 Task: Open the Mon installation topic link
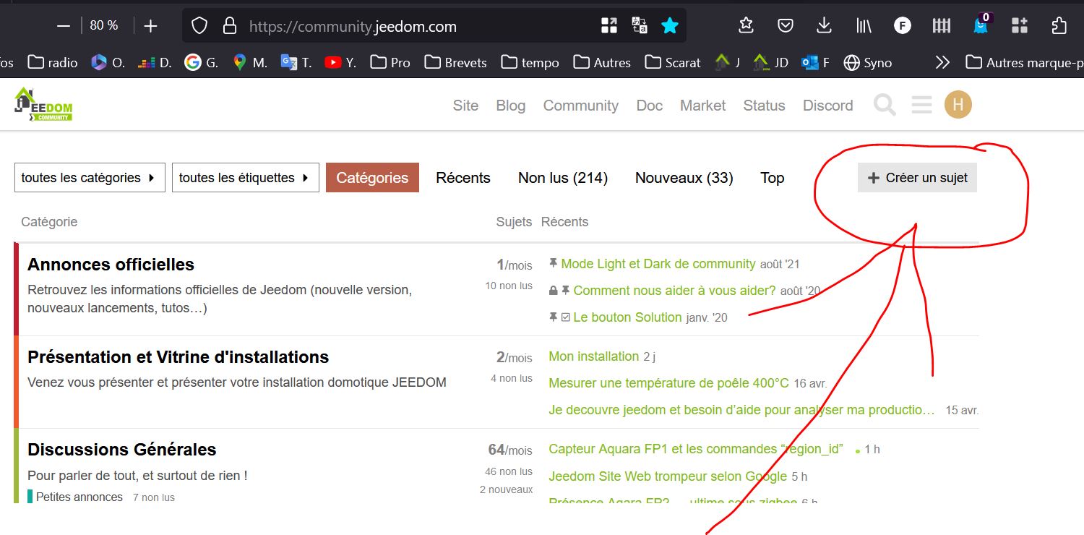click(592, 356)
